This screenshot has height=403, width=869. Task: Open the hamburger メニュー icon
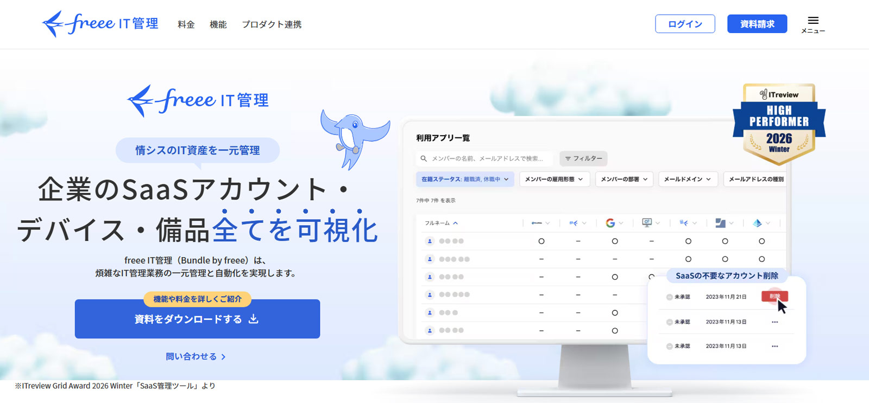coord(813,24)
